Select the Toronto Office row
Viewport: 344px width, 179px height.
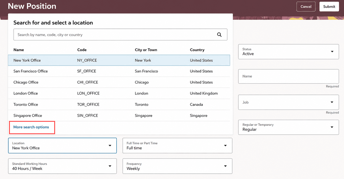click(119, 104)
